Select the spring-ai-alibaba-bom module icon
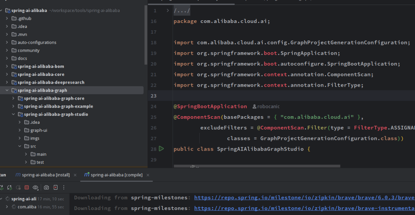This screenshot has width=415, height=215. pos(14,66)
